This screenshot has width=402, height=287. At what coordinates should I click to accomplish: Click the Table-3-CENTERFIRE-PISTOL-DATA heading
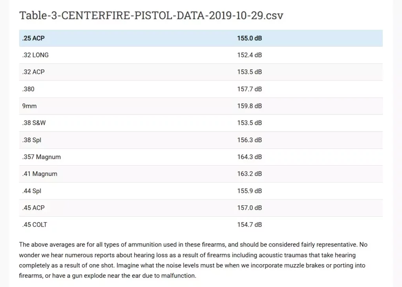(x=151, y=15)
